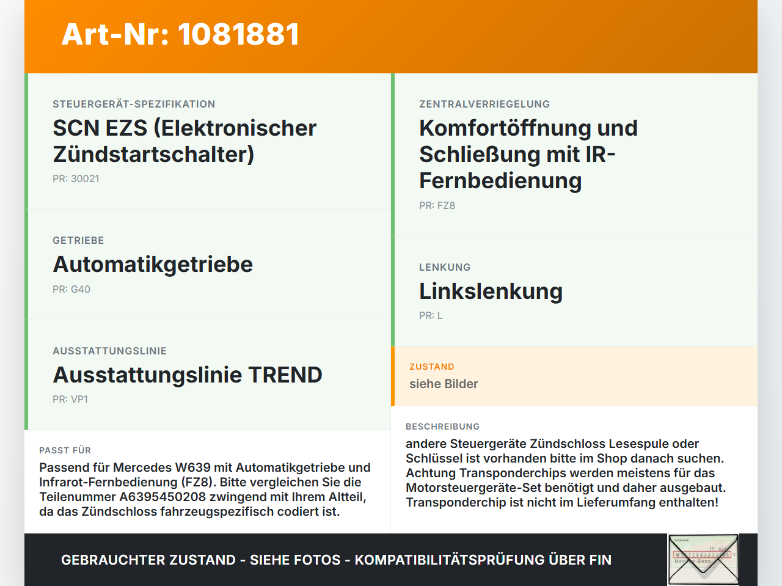Select the Linkslenkung heading
Viewport: 782px width, 586px height.
click(x=491, y=291)
